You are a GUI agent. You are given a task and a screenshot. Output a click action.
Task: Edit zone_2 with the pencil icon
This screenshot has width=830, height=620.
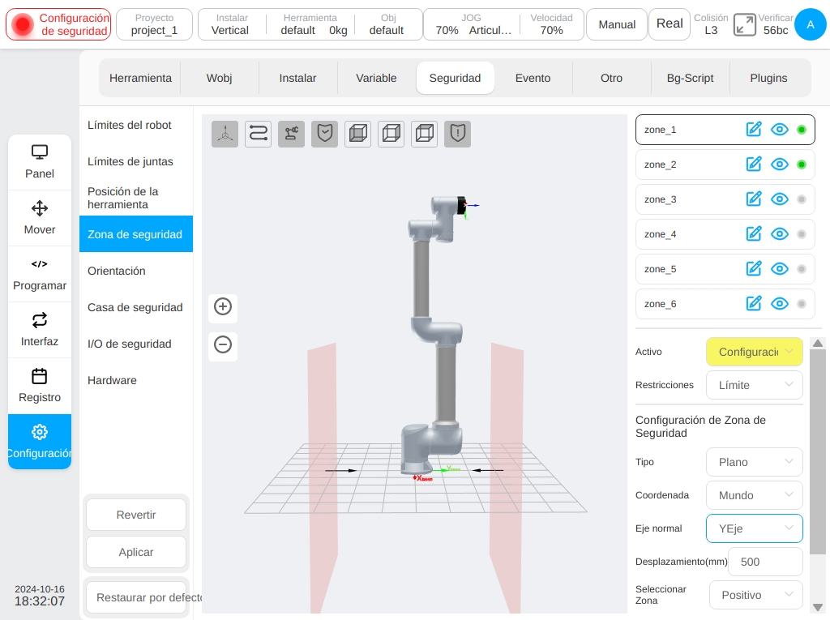tap(754, 165)
